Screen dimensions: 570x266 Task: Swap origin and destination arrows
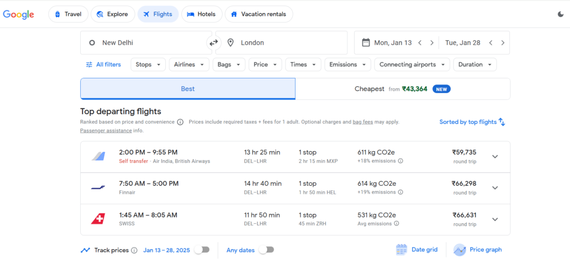(x=213, y=43)
